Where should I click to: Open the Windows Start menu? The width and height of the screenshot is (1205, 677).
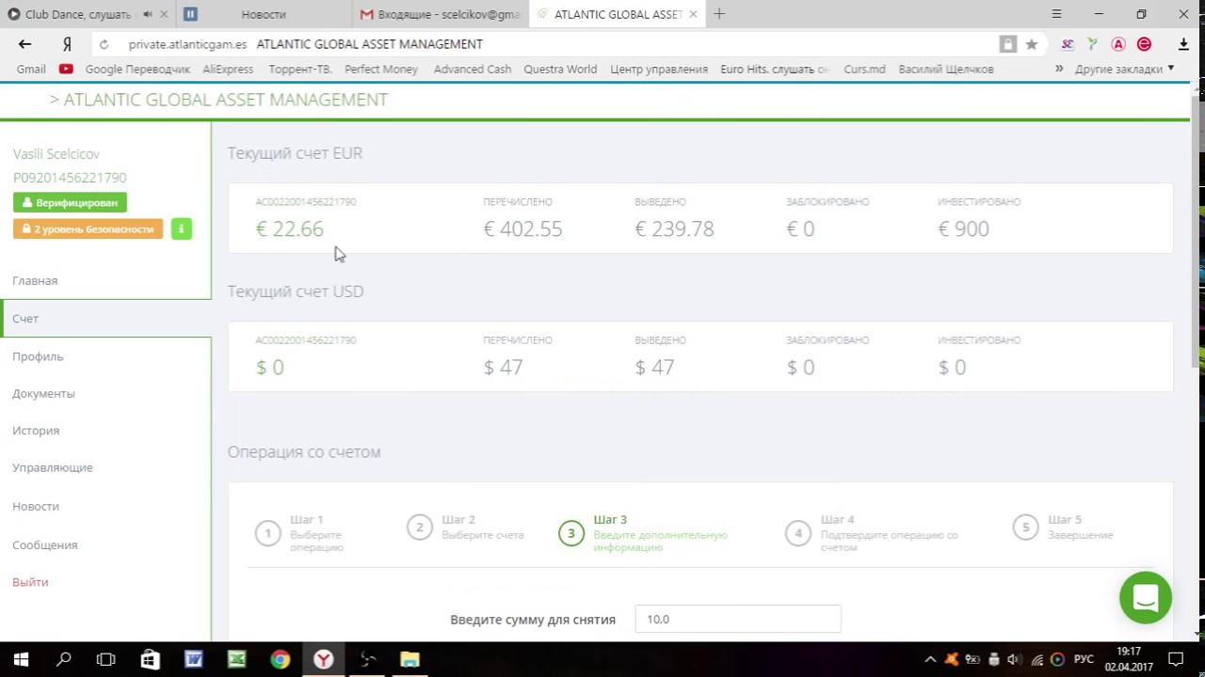[x=21, y=659]
